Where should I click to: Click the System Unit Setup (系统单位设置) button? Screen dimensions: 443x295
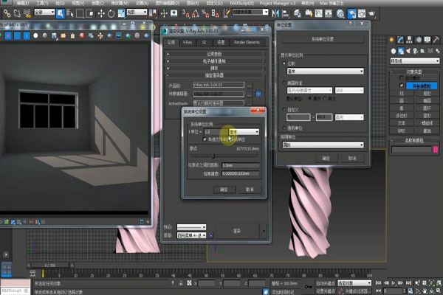[323, 40]
